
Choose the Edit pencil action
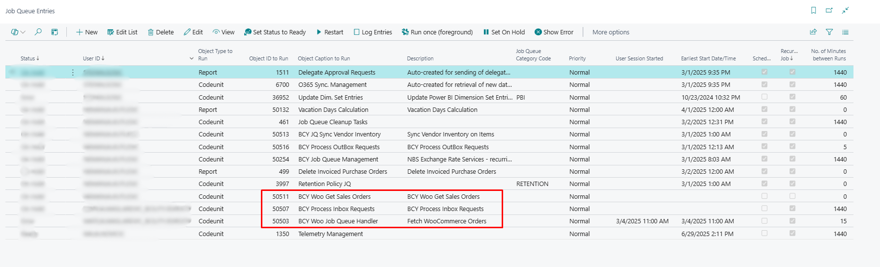(193, 32)
